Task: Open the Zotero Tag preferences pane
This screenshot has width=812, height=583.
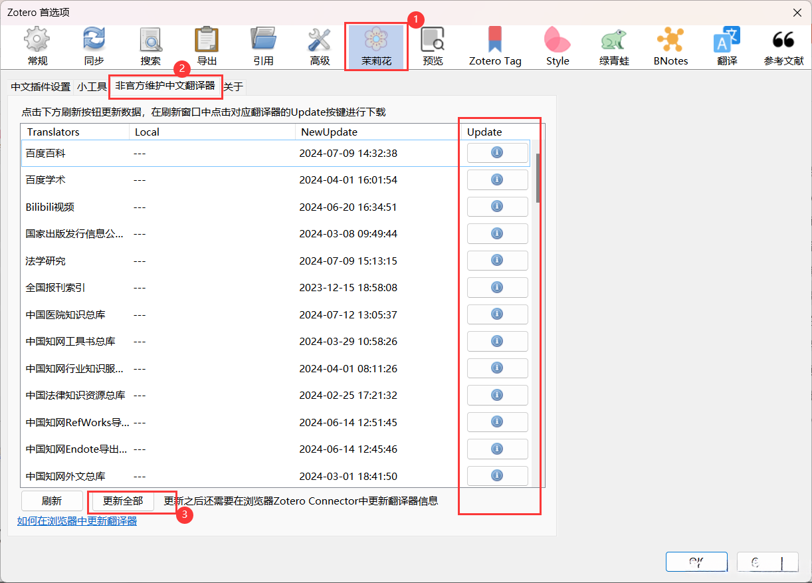Action: click(x=495, y=47)
